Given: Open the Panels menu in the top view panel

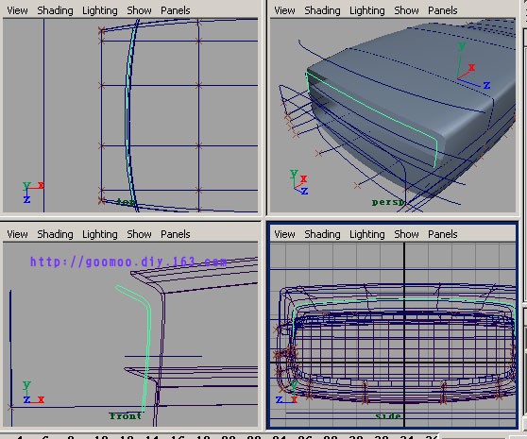Looking at the screenshot, I should click(x=176, y=10).
